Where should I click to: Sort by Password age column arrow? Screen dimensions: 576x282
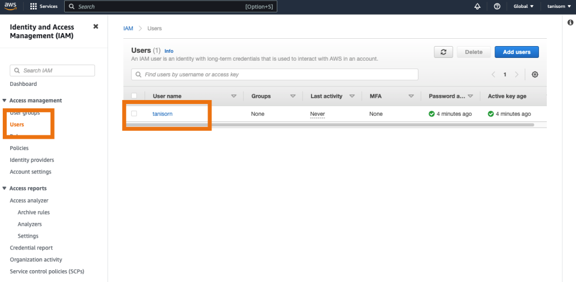[x=471, y=96]
